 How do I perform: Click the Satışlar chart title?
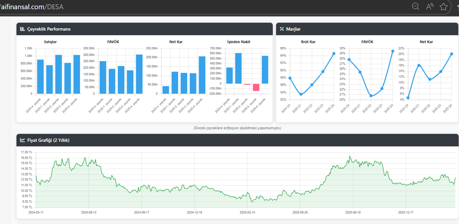(x=50, y=42)
